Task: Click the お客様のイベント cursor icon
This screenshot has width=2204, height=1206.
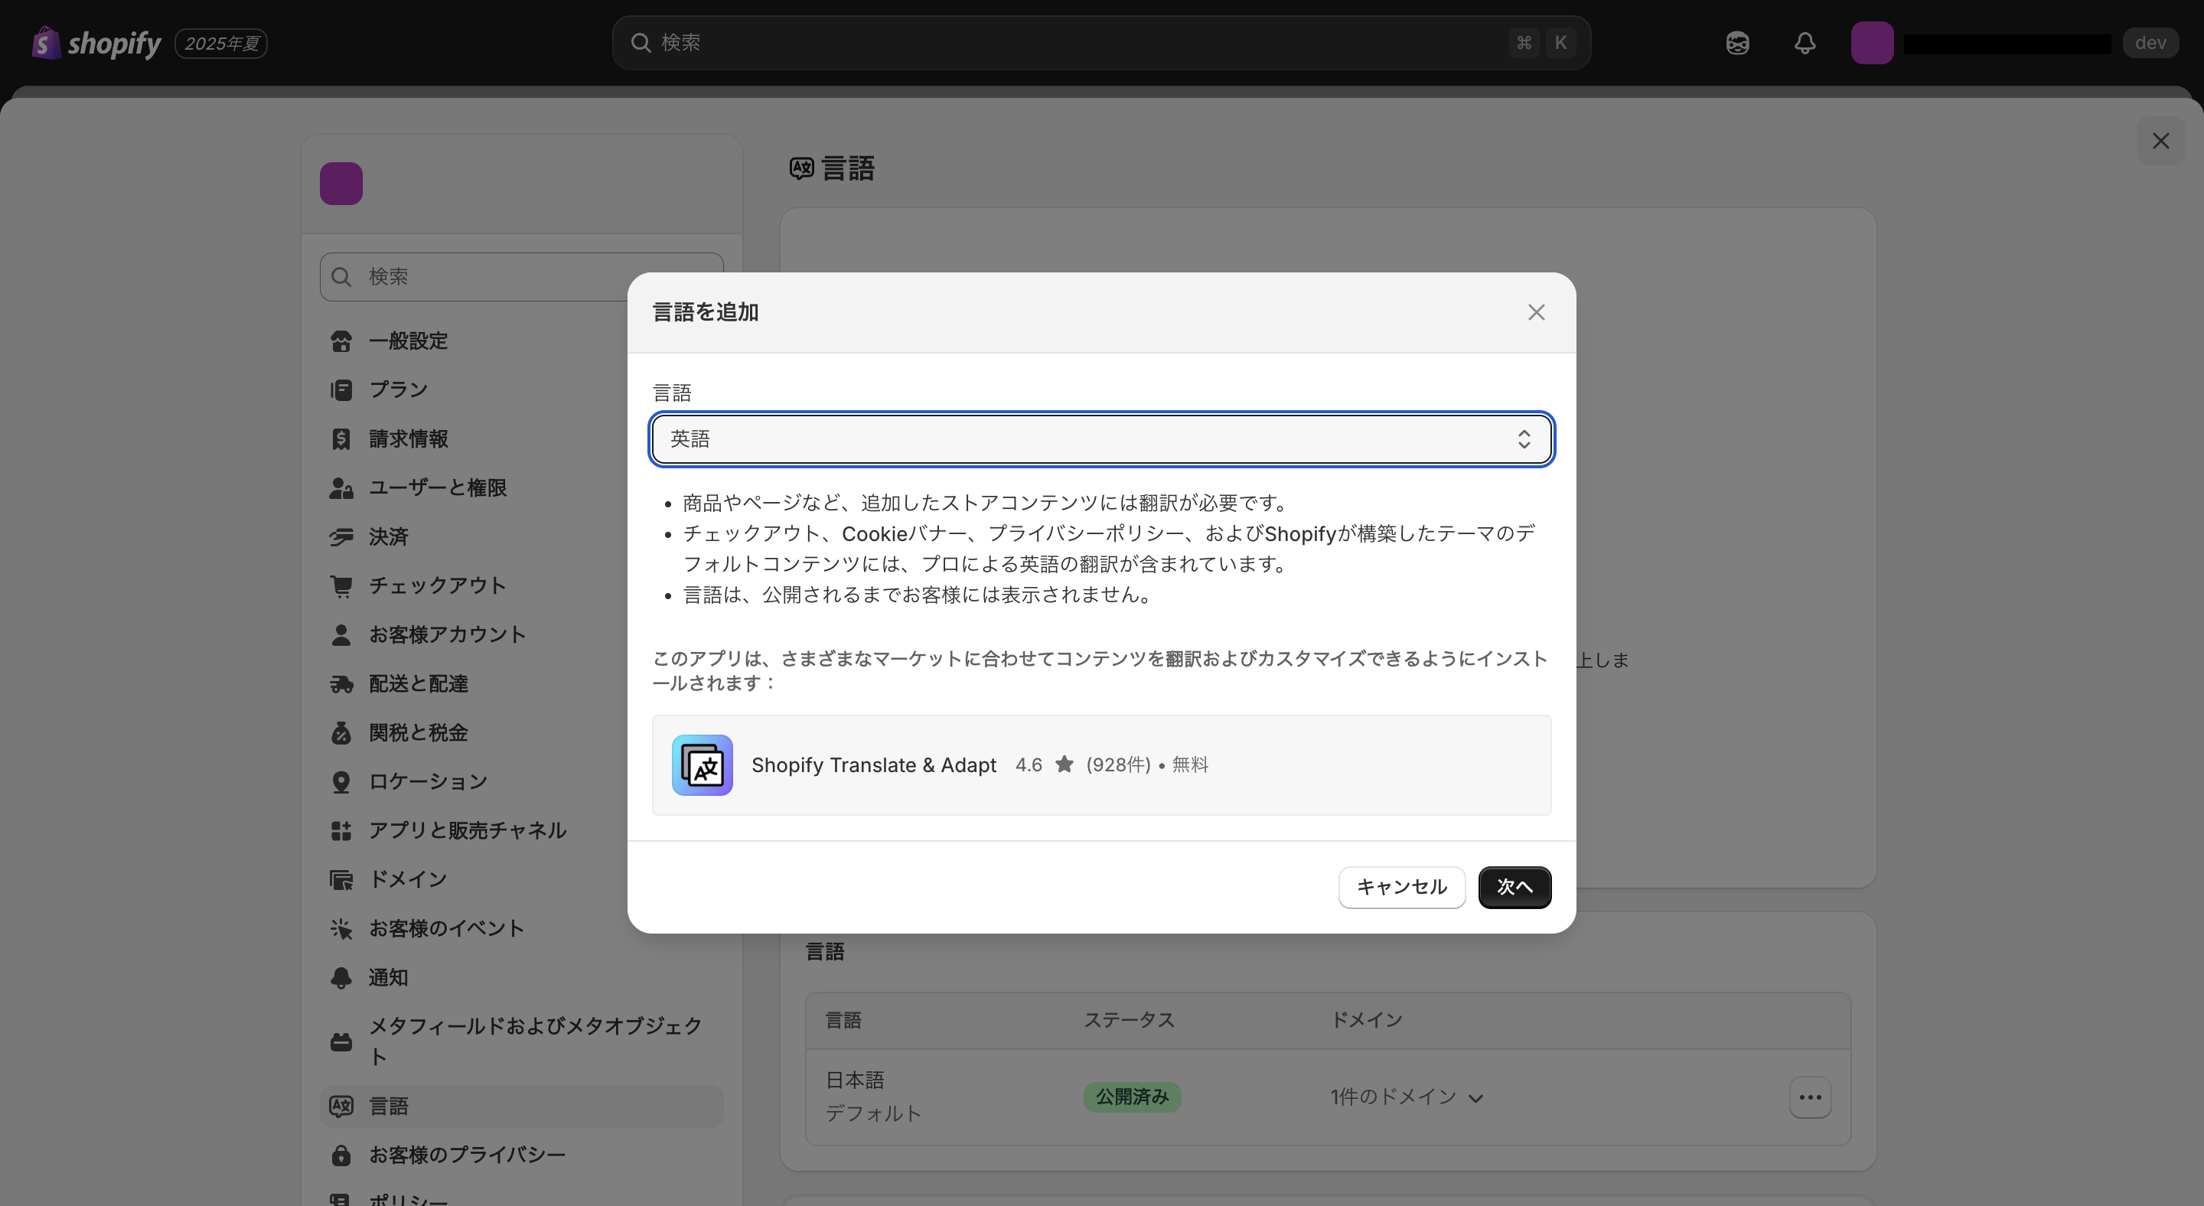Action: coord(341,928)
